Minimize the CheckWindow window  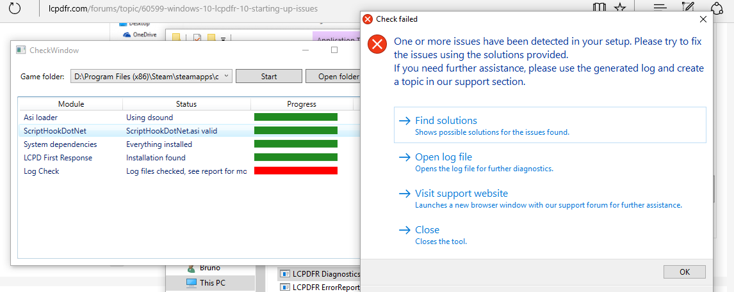pos(306,50)
